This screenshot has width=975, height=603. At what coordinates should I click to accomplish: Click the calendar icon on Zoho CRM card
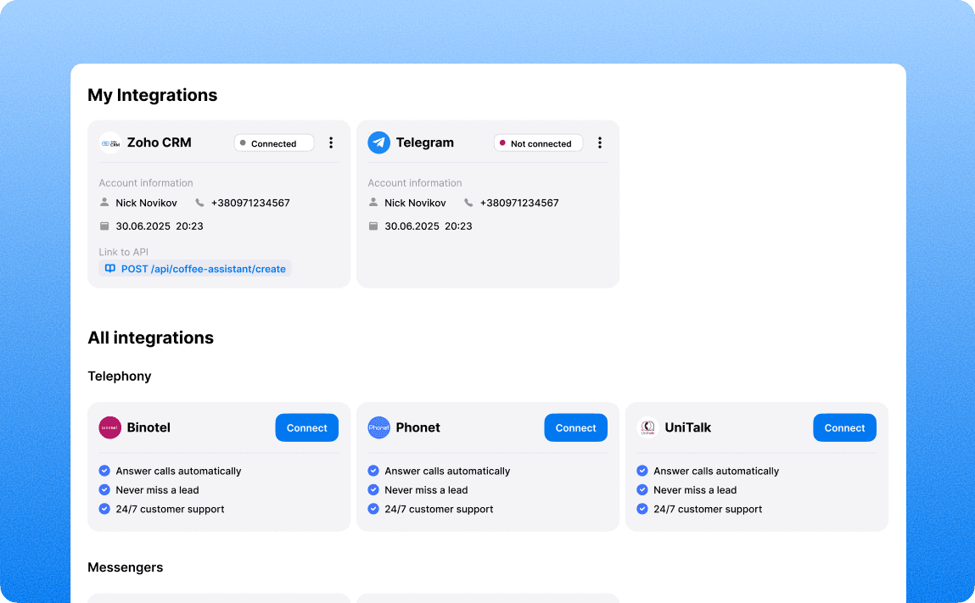click(104, 226)
